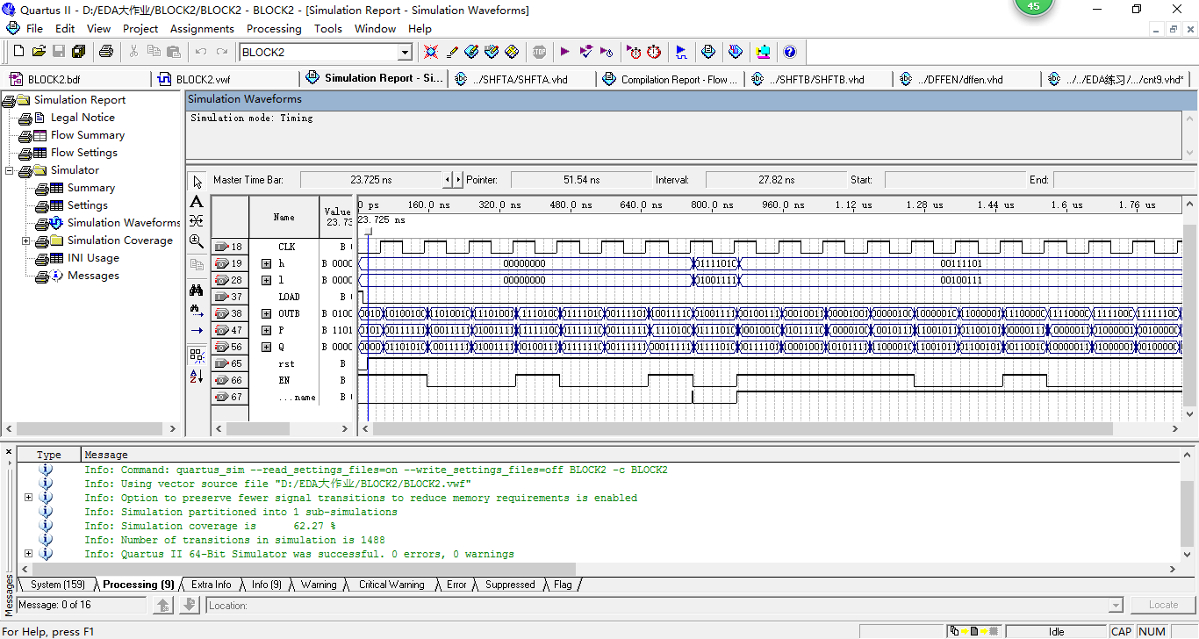The image size is (1199, 639).
Task: Click the Print icon in toolbar
Action: pyautogui.click(x=106, y=52)
